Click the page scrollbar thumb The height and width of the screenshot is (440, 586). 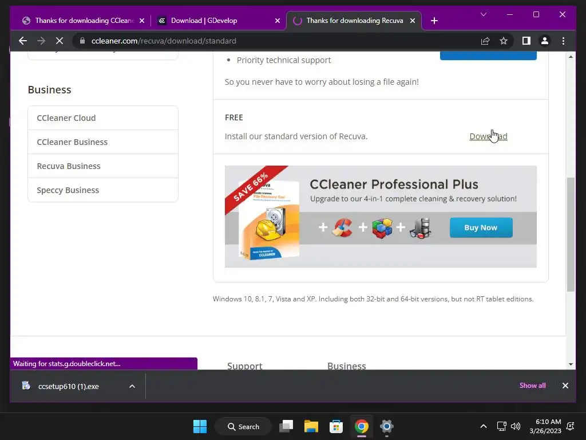(571, 234)
